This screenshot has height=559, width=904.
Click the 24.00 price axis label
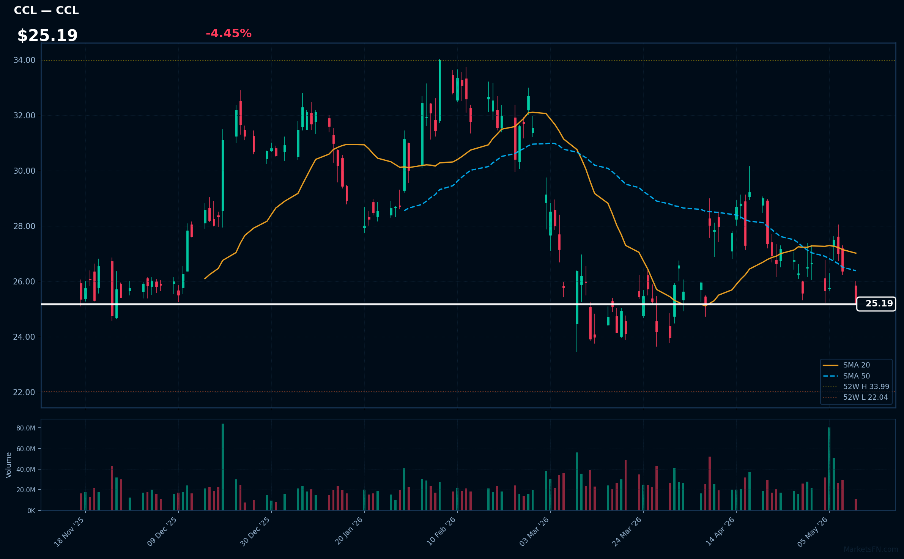24,337
